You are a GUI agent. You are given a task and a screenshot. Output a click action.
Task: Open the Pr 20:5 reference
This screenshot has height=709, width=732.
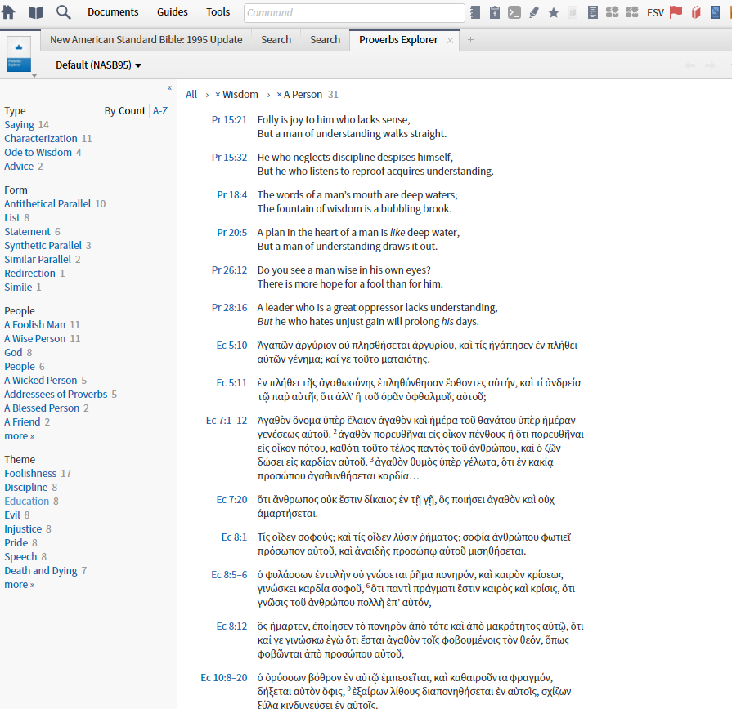point(232,233)
